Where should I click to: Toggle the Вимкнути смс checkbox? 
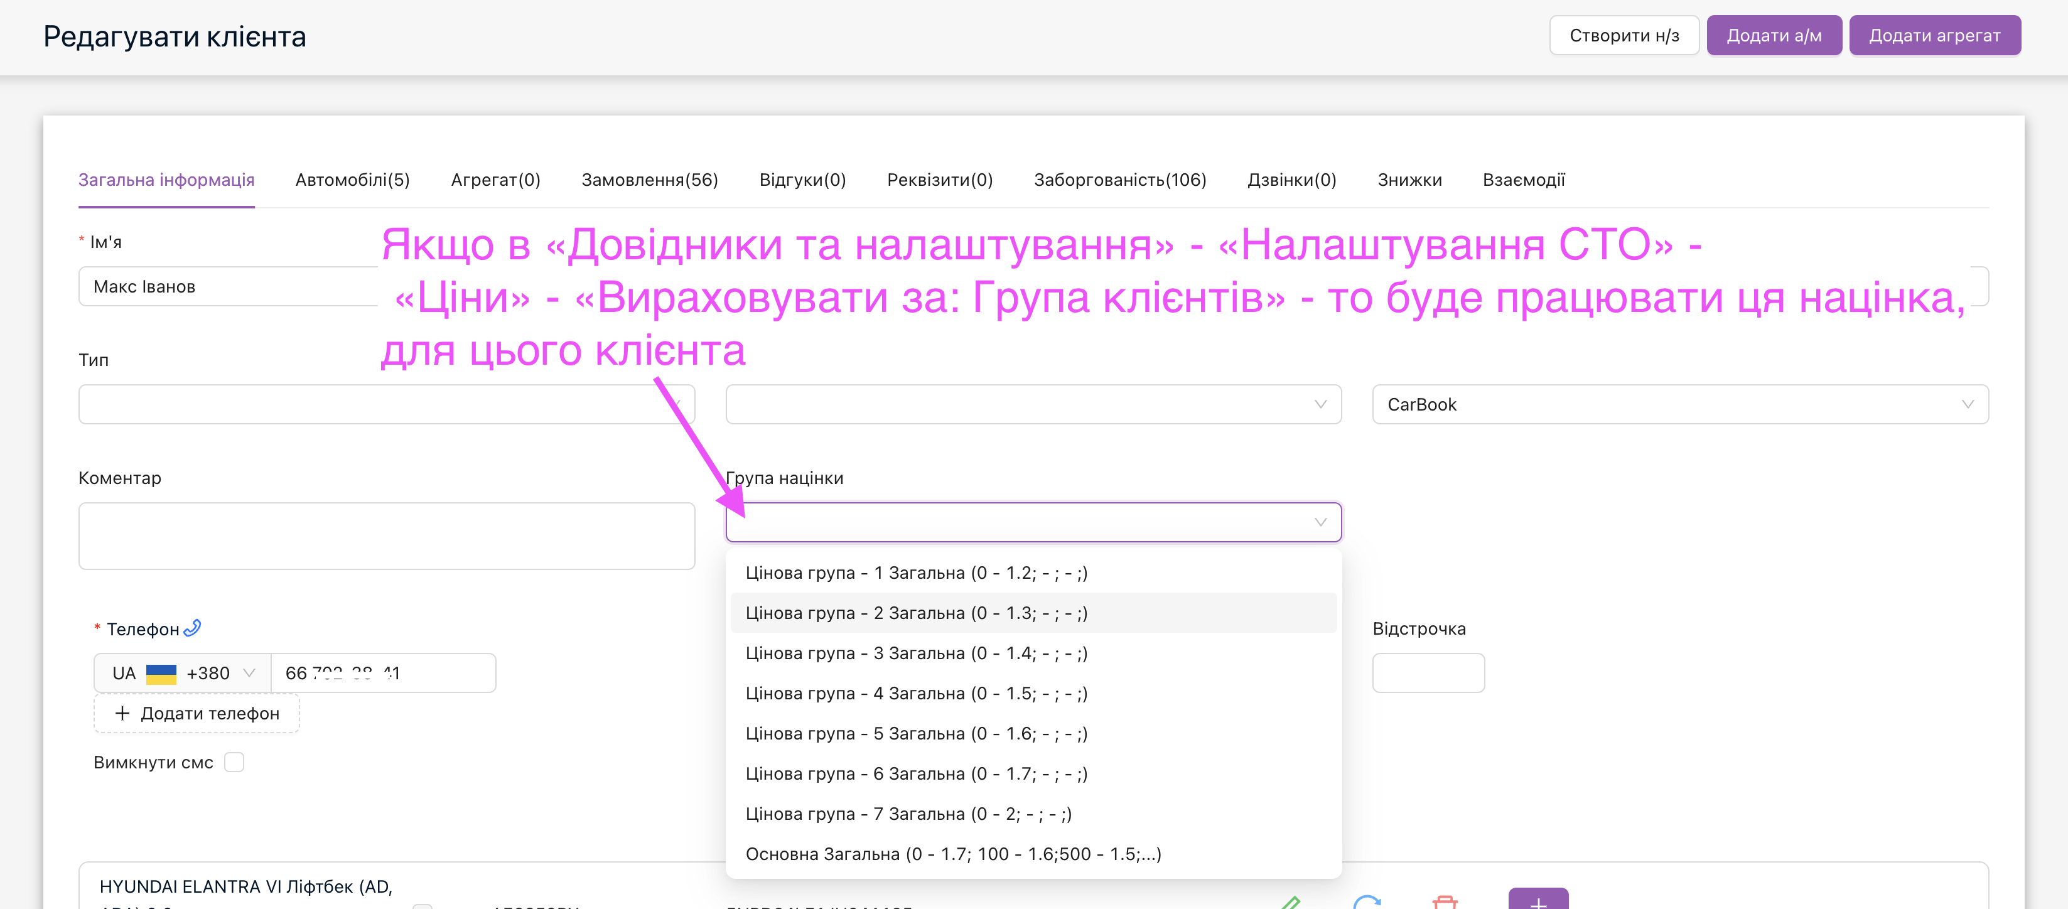[x=234, y=762]
